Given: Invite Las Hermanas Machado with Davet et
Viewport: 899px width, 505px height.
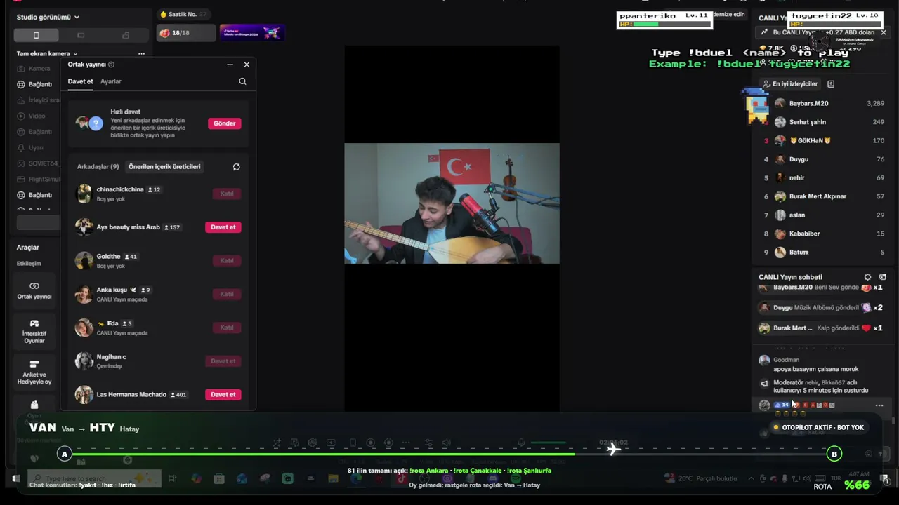Looking at the screenshot, I should (223, 394).
